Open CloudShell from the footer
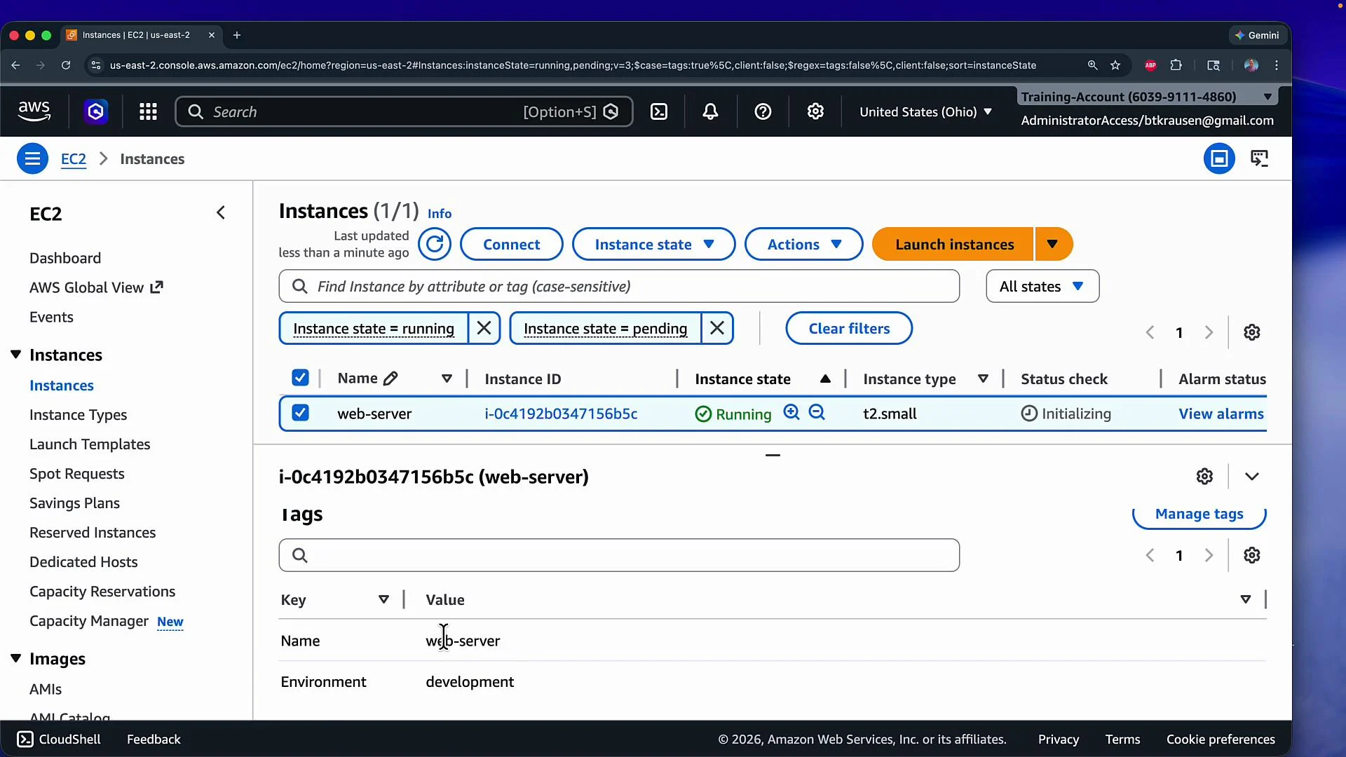The image size is (1346, 757). [x=59, y=739]
